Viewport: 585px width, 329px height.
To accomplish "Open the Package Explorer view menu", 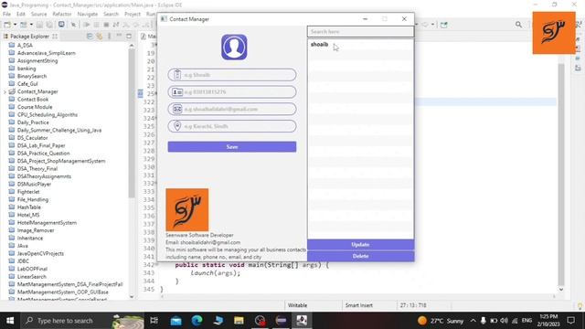I will [x=110, y=37].
